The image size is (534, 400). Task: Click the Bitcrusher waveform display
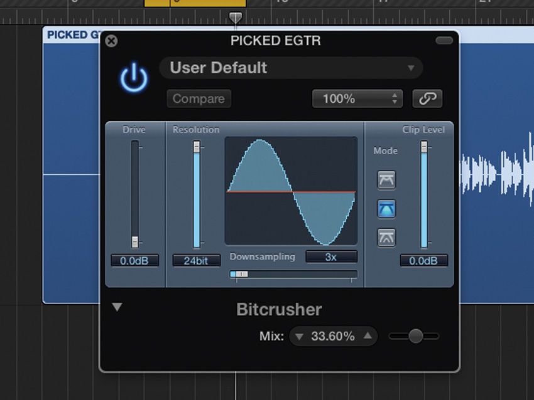[x=290, y=191]
